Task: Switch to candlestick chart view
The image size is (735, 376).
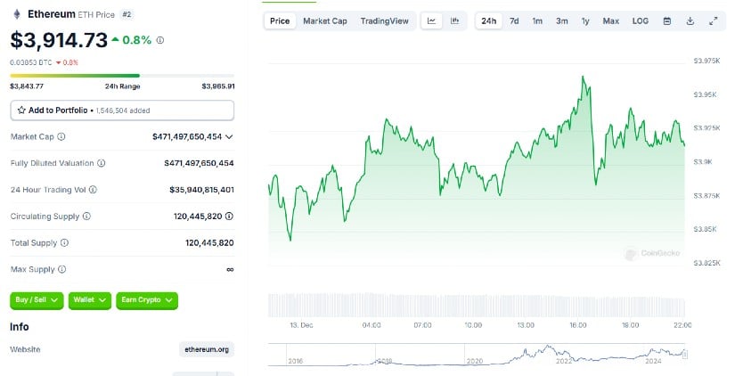Action: pos(454,20)
